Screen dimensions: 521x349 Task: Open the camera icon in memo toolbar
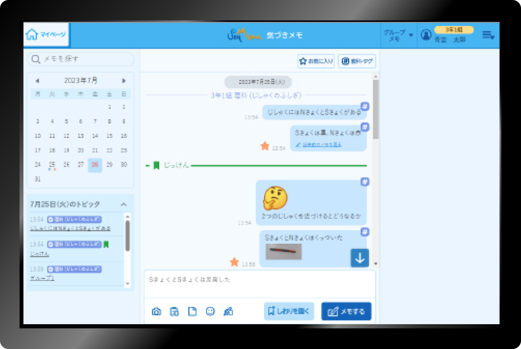[x=156, y=312]
